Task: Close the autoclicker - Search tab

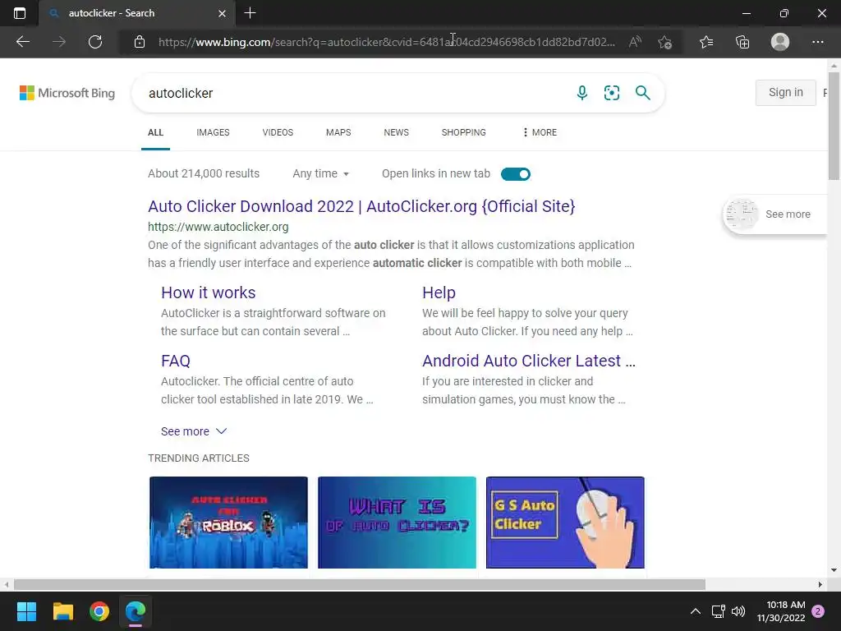Action: tap(222, 13)
